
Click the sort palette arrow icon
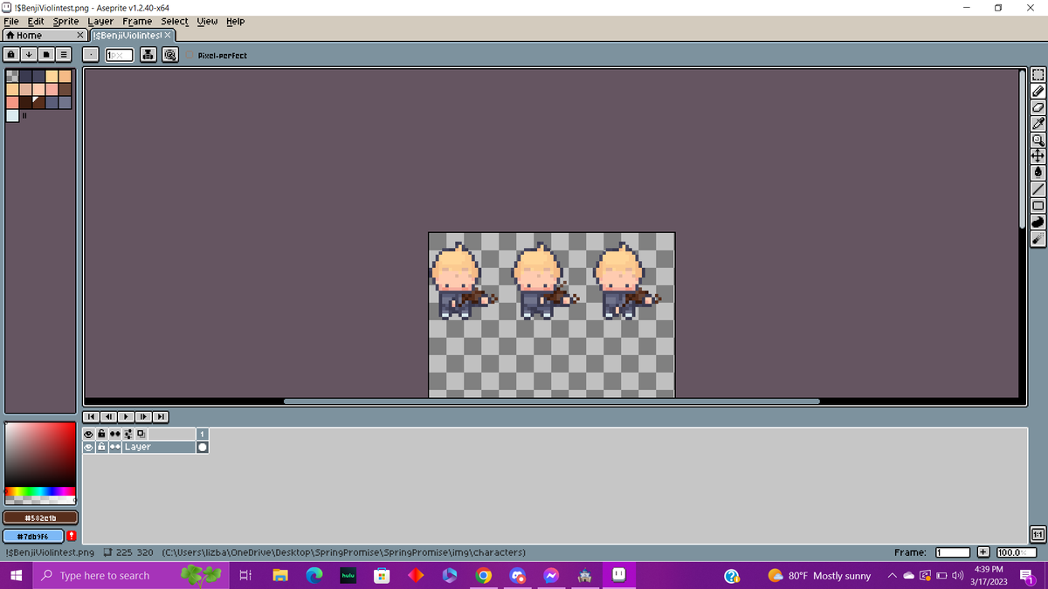point(29,55)
